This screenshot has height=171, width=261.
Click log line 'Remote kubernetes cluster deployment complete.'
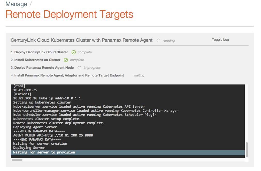click(x=59, y=123)
